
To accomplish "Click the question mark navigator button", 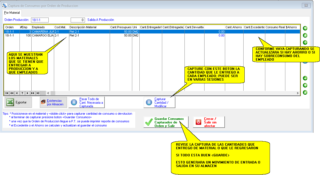I will (22, 93).
